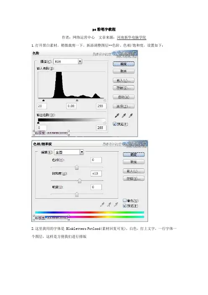Image resolution: width=208 pixels, height=295 pixels.
Task: Click the input shadow field showing 20
Action: (x=42, y=106)
